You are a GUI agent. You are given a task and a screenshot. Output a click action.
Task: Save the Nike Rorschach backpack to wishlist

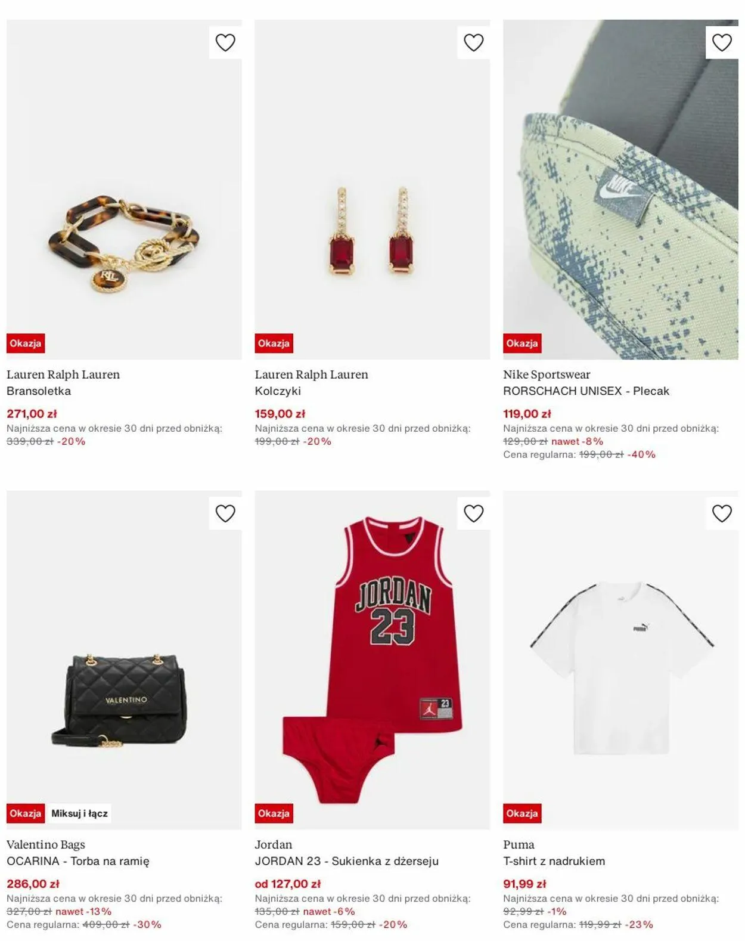coord(722,43)
